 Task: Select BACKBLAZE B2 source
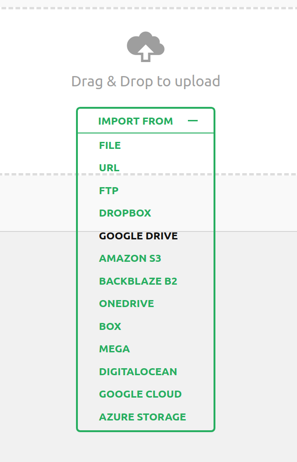click(x=138, y=281)
